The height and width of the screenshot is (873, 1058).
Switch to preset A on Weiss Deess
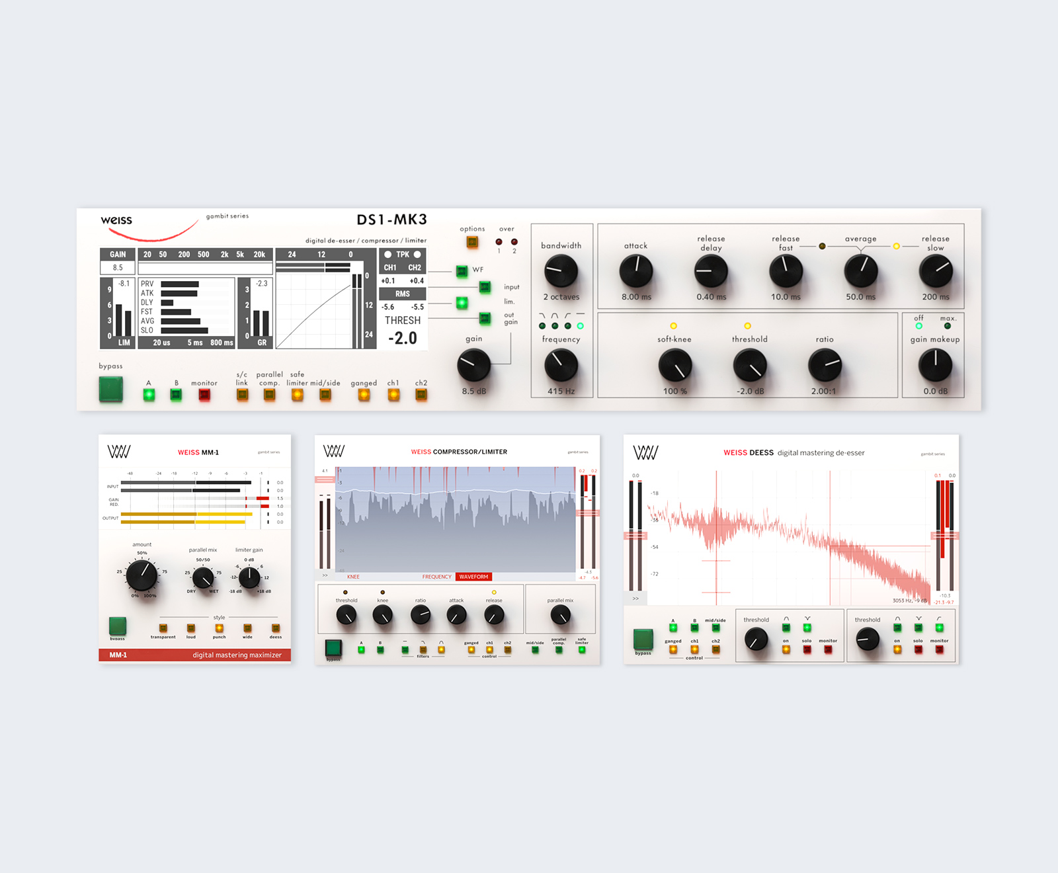[673, 628]
